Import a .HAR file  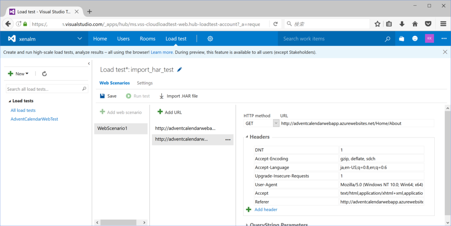pyautogui.click(x=178, y=96)
